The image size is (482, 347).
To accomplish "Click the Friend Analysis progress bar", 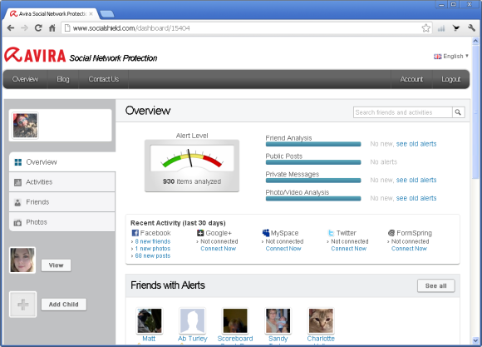I will (x=313, y=144).
